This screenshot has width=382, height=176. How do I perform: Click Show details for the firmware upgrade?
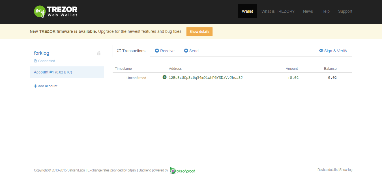199,31
